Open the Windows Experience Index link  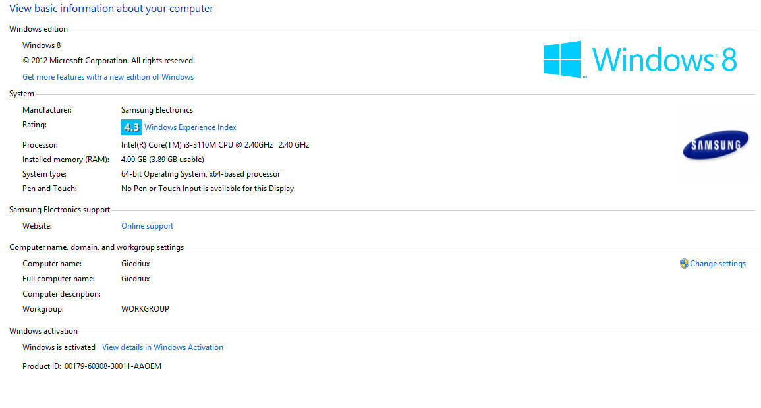pyautogui.click(x=190, y=127)
